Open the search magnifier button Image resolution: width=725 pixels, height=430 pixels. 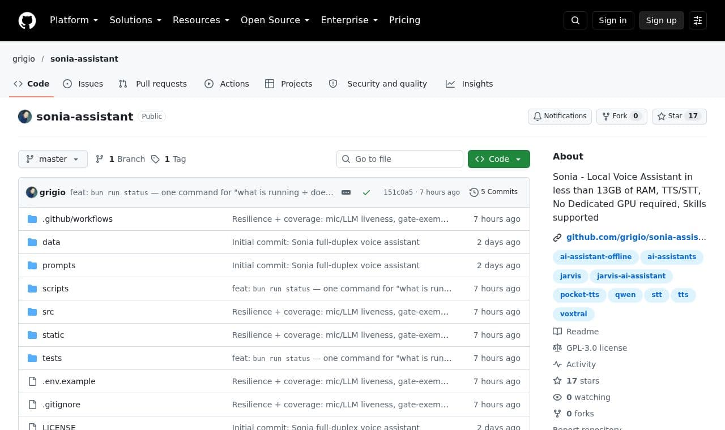(x=575, y=20)
